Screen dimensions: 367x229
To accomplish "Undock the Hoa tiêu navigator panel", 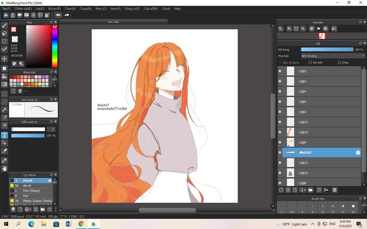I will point(361,22).
